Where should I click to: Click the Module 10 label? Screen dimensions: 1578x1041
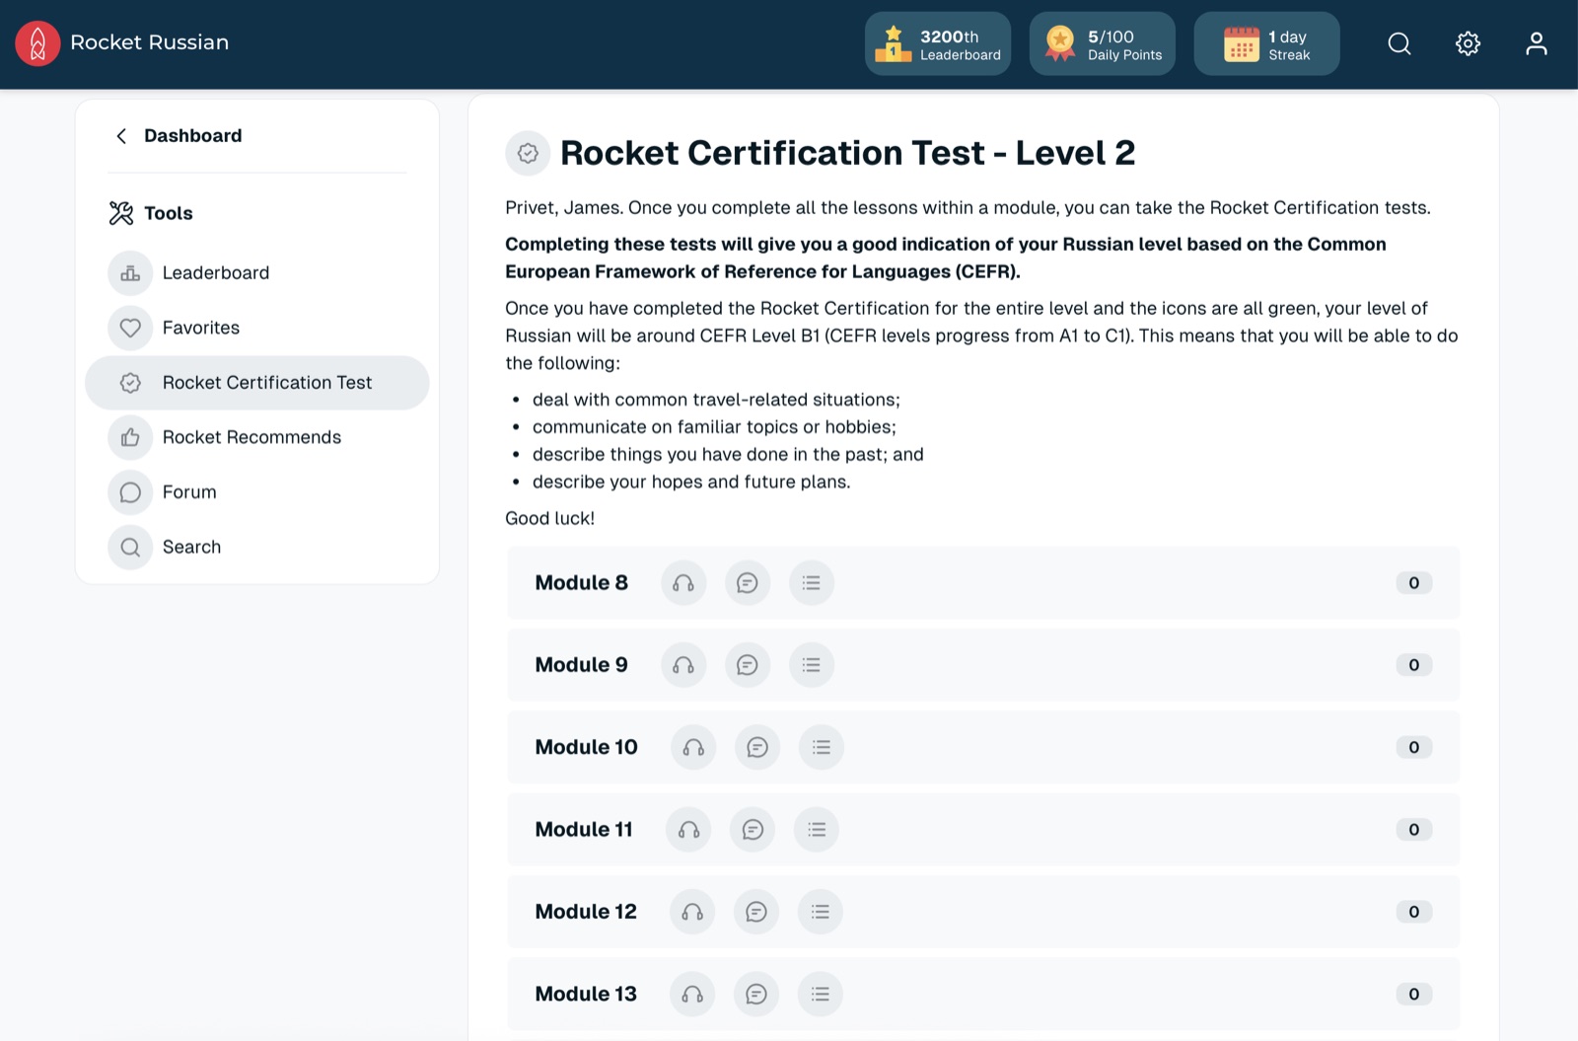[587, 748]
